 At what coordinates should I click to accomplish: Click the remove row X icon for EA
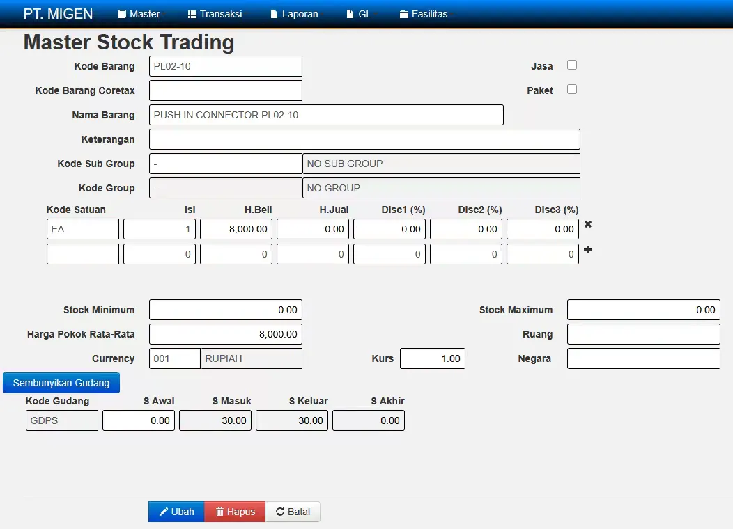coord(588,224)
